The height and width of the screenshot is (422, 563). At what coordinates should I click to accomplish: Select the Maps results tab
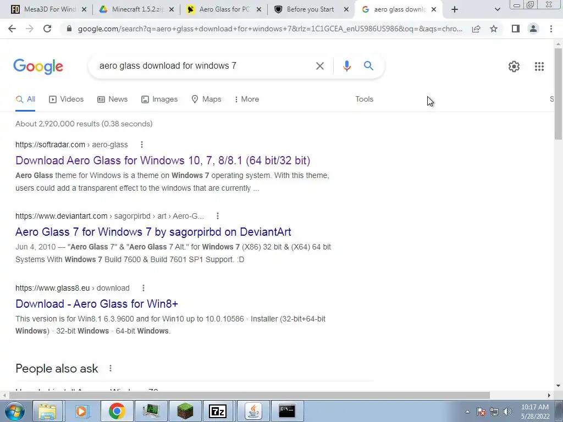[x=207, y=99]
